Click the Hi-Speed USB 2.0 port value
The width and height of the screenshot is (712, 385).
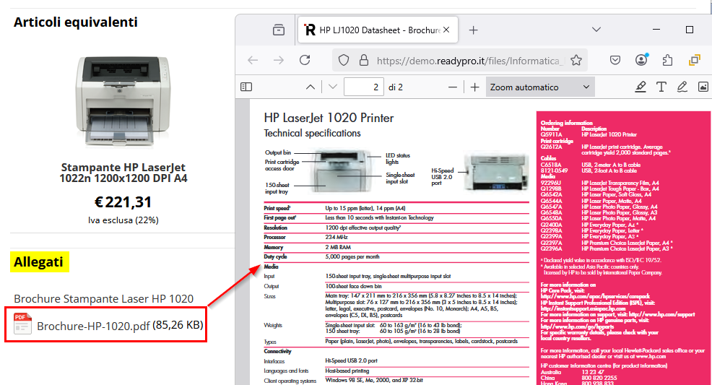click(x=351, y=360)
